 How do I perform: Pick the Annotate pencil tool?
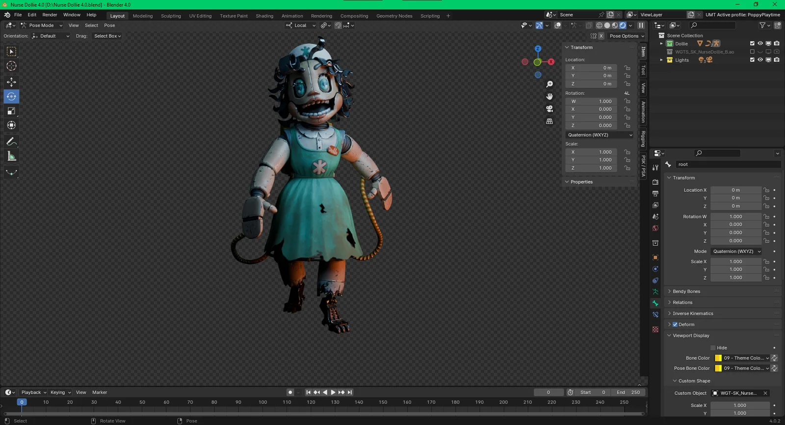pos(11,142)
